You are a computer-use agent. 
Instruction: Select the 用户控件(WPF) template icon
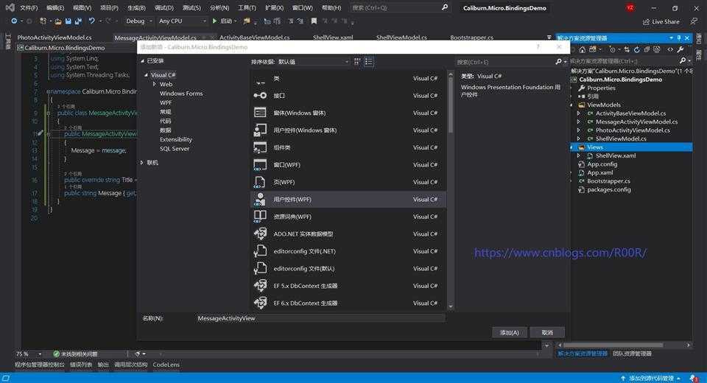tap(260, 200)
